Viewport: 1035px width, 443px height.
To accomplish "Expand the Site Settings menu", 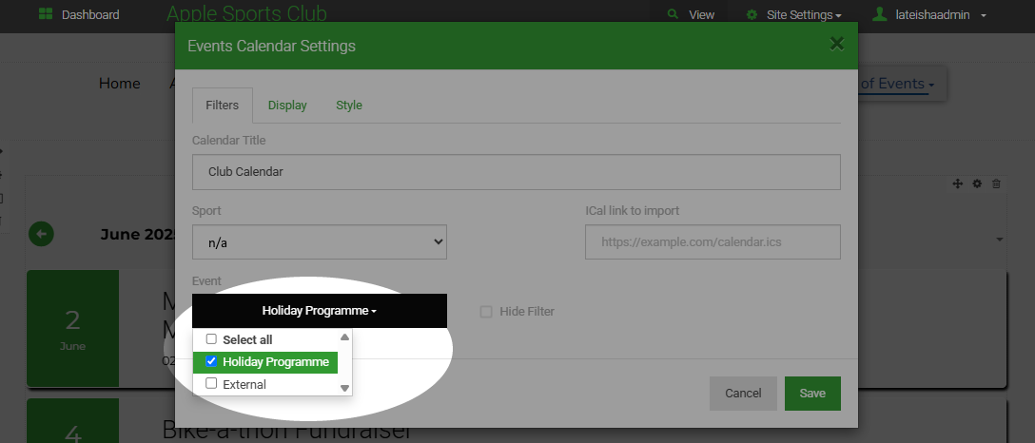I will 803,14.
